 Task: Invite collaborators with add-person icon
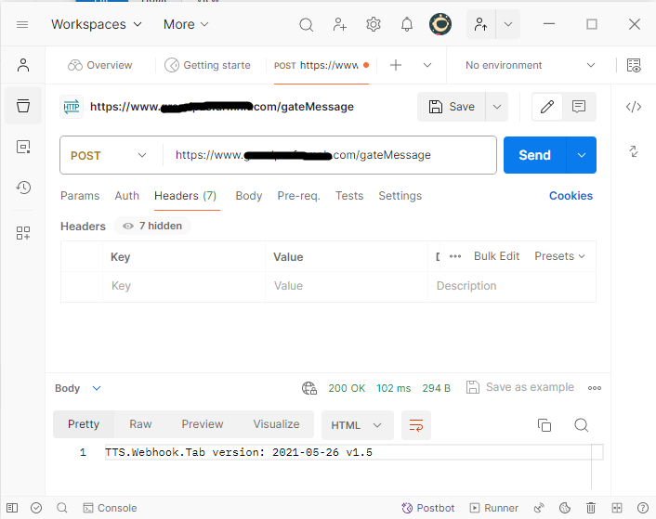coord(339,25)
